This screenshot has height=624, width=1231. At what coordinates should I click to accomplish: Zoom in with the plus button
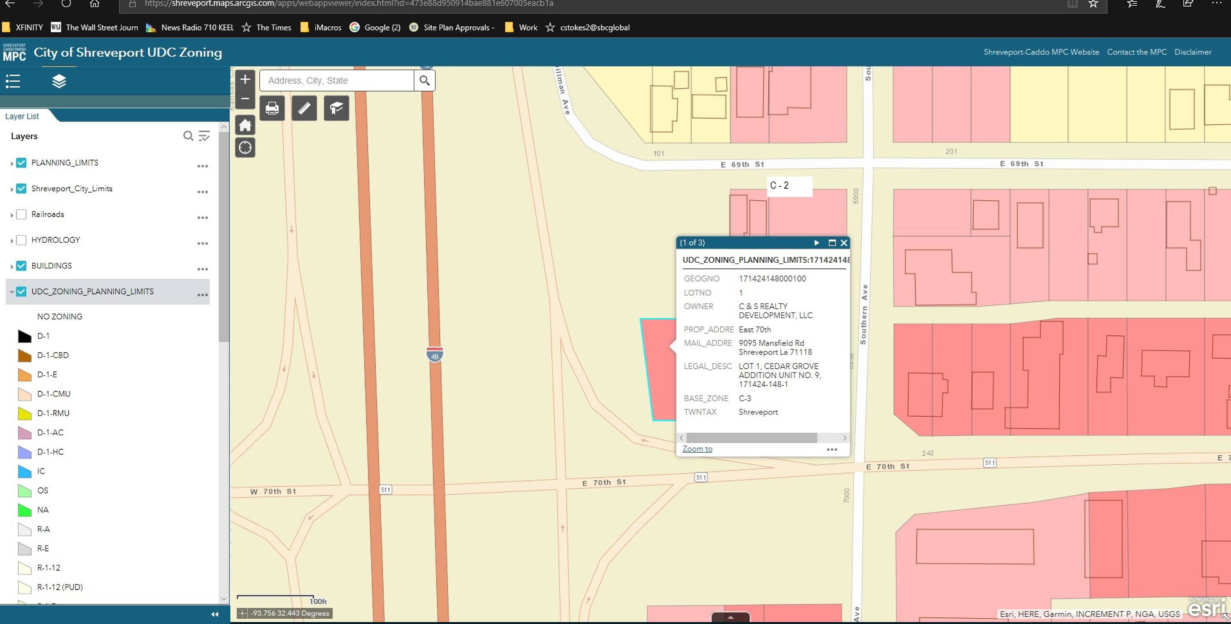[x=245, y=79]
